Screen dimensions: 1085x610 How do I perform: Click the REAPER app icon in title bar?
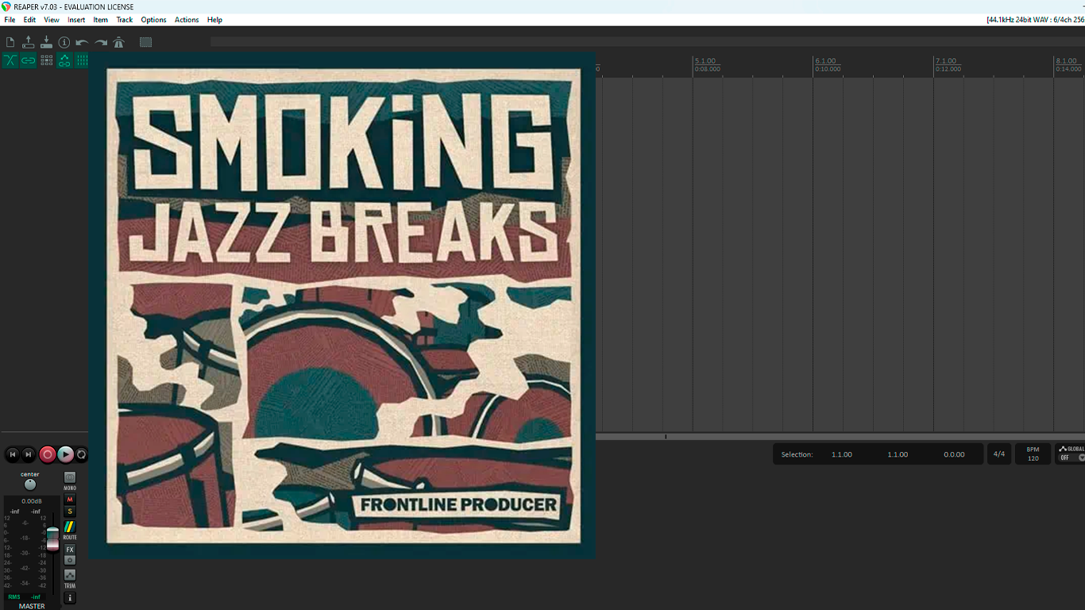click(6, 6)
